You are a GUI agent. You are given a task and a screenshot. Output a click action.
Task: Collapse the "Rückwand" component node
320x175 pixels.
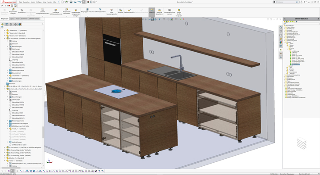click(4, 38)
